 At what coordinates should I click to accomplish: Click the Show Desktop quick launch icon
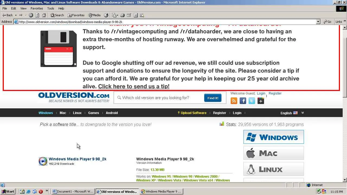(22, 191)
